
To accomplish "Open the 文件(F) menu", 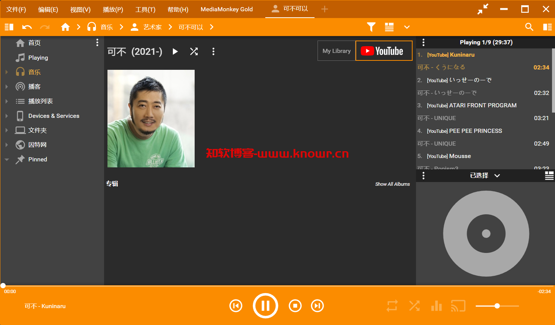I will 16,9.
